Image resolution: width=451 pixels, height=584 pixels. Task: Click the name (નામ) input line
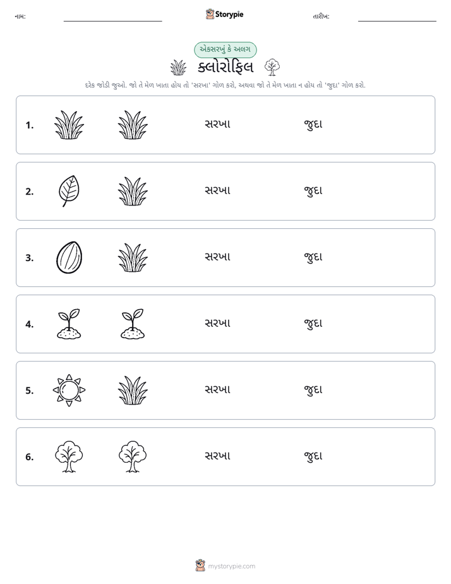(112, 18)
